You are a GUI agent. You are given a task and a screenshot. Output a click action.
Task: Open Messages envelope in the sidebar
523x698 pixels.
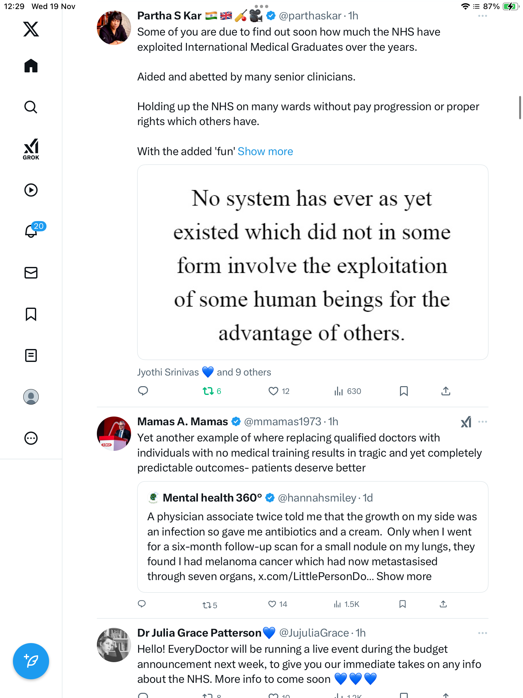[31, 273]
